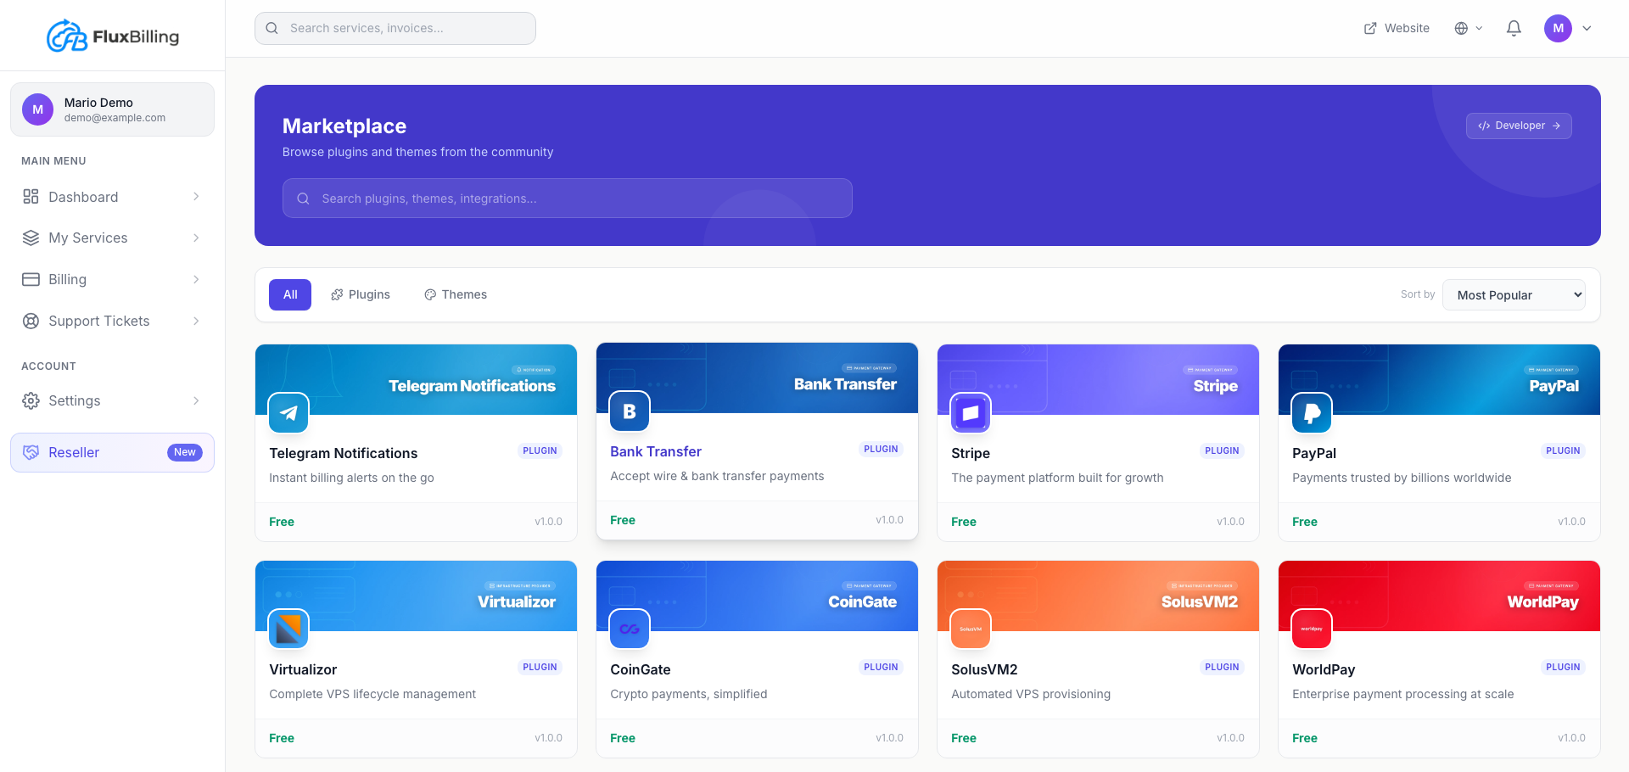Click the Mario Demo profile card
Viewport: 1629px width, 772px height.
pos(112,109)
